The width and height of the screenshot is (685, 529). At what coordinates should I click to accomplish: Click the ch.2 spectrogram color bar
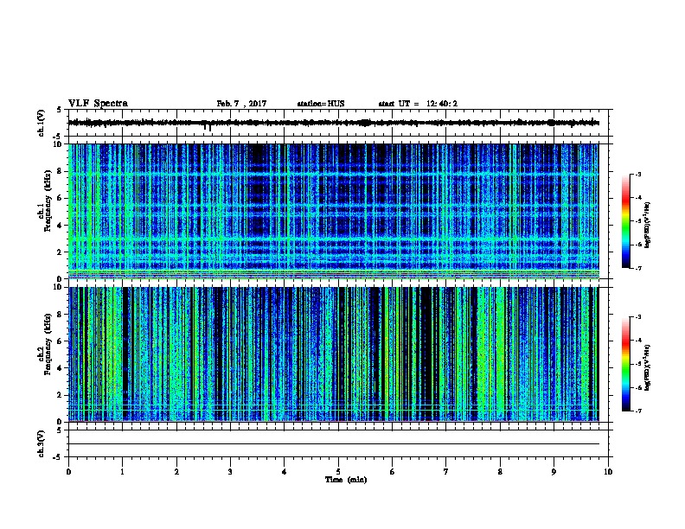(x=625, y=364)
